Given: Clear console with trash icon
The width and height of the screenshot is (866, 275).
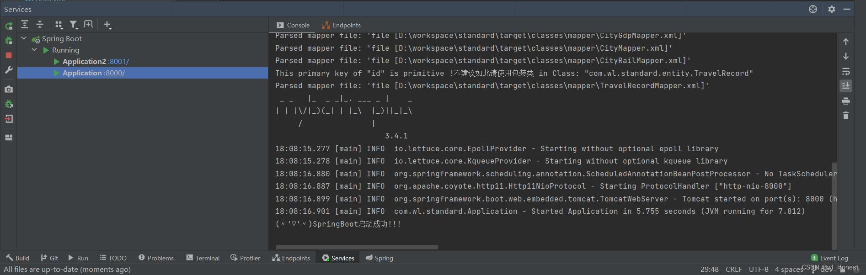Looking at the screenshot, I should 846,116.
